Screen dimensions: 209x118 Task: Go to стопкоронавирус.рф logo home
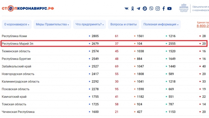(28, 8)
